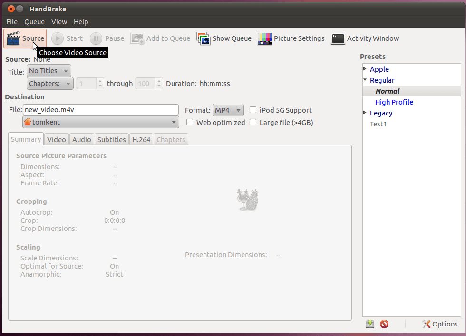Click the destination File name field
The width and height of the screenshot is (466, 336).
click(x=101, y=110)
